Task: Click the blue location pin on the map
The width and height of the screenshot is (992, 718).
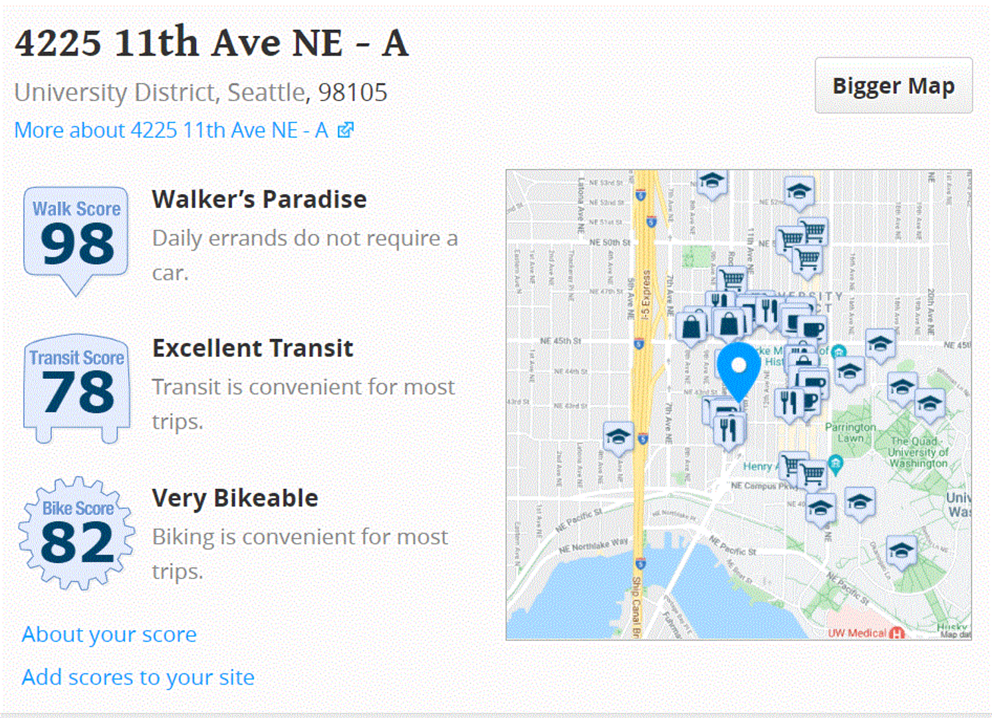Action: point(739,370)
